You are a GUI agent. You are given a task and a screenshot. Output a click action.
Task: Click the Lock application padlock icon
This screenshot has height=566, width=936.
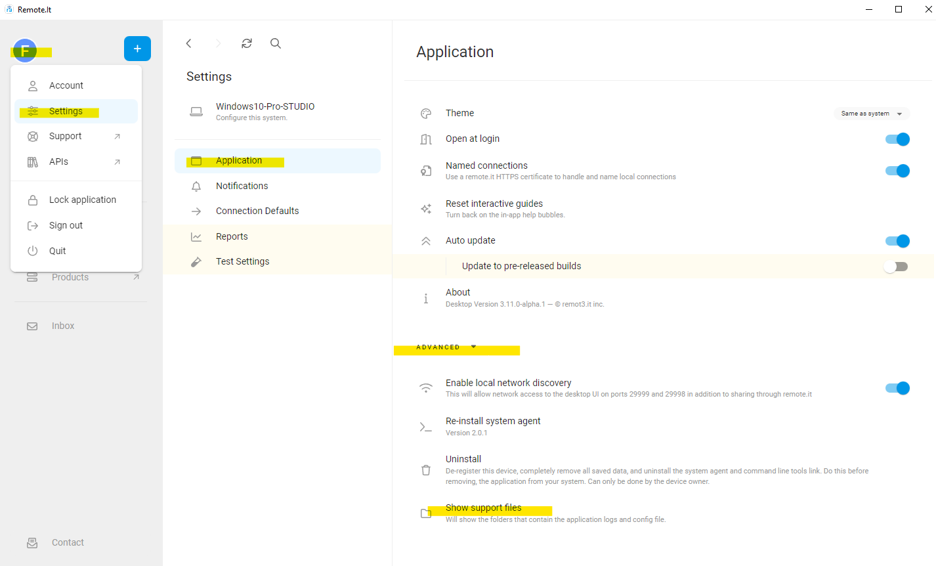[33, 200]
